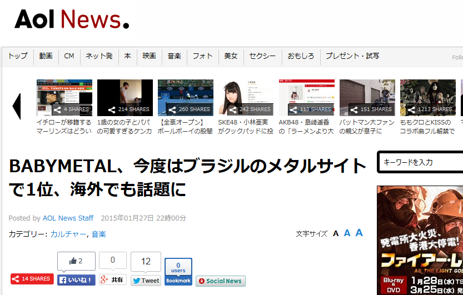Open the 214 shares video thumbnail
Image resolution: width=463 pixels, height=295 pixels.
click(125, 98)
